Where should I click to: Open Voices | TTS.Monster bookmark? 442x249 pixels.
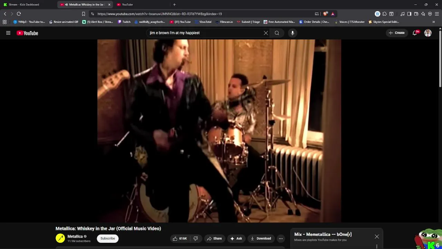pos(349,22)
